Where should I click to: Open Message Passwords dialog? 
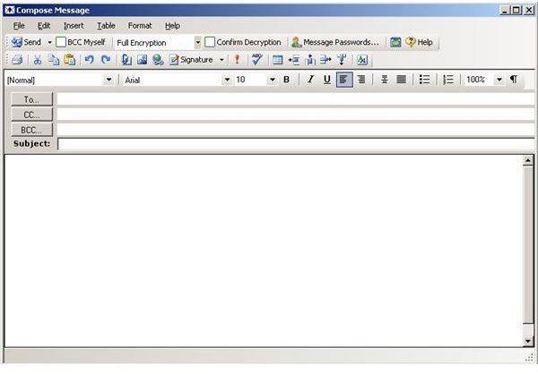point(334,42)
